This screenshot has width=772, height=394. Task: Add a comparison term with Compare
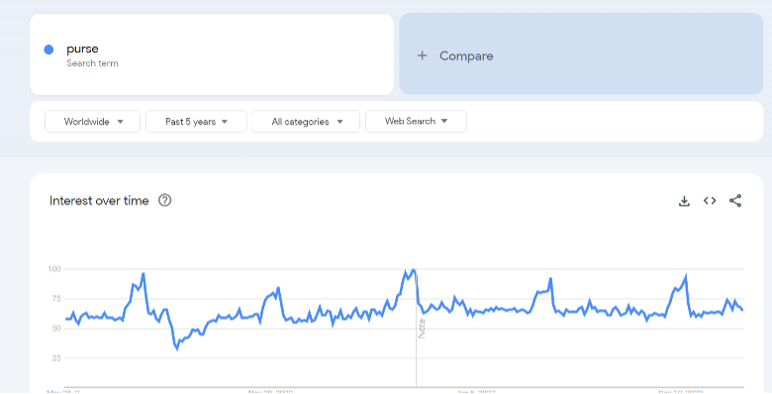pos(581,54)
